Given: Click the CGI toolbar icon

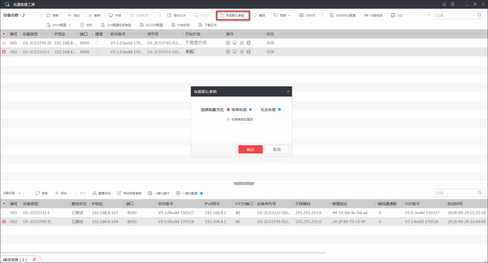Looking at the screenshot, I should click(x=397, y=15).
